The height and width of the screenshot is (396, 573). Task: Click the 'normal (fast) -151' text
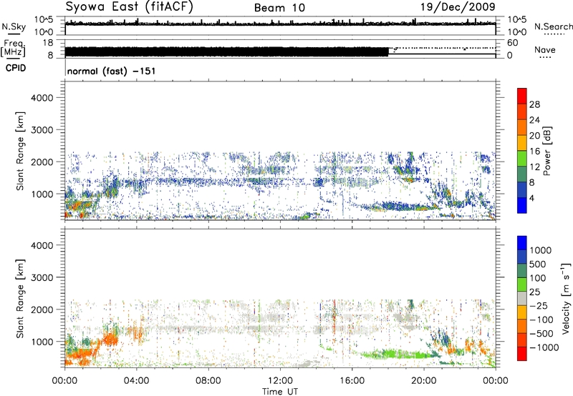click(112, 71)
